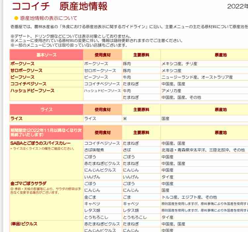Click 国産 in the ライス row
248x232 pixels.
[x=165, y=119]
